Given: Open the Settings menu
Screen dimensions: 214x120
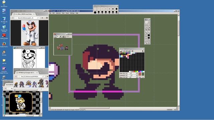Looking at the screenshot, I should pyautogui.click(x=72, y=13).
